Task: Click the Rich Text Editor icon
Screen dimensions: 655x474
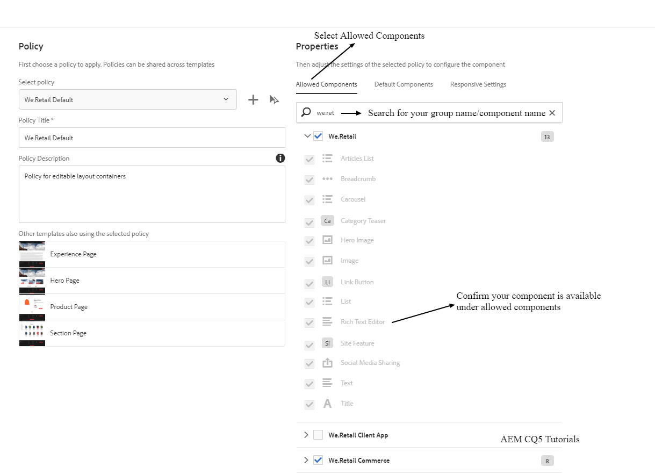Action: 327,322
